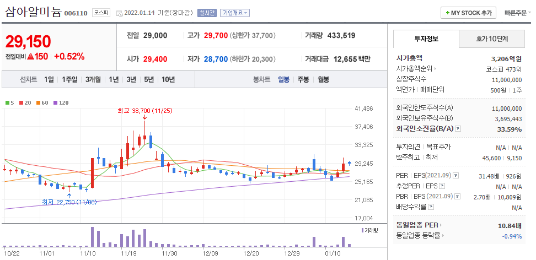This screenshot has height=260, width=536.
Task: Click the red up-triangle near 150
Action: pos(30,56)
